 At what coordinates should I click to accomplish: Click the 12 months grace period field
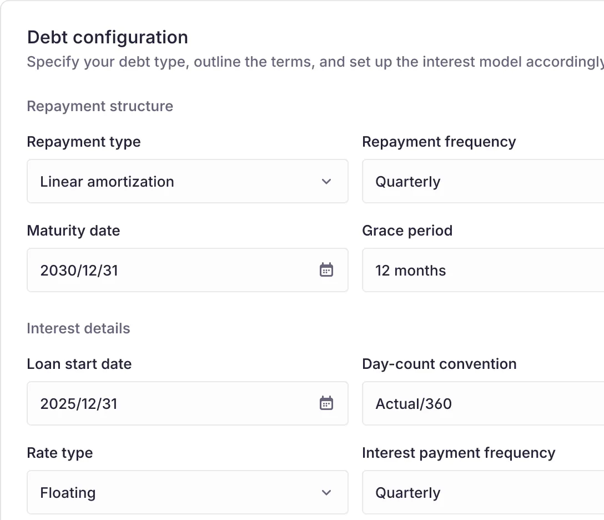pos(482,271)
